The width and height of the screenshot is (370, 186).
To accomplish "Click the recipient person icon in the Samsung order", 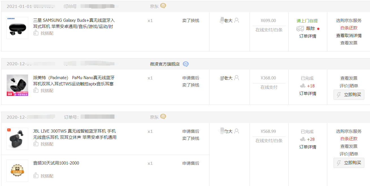I will [237, 20].
